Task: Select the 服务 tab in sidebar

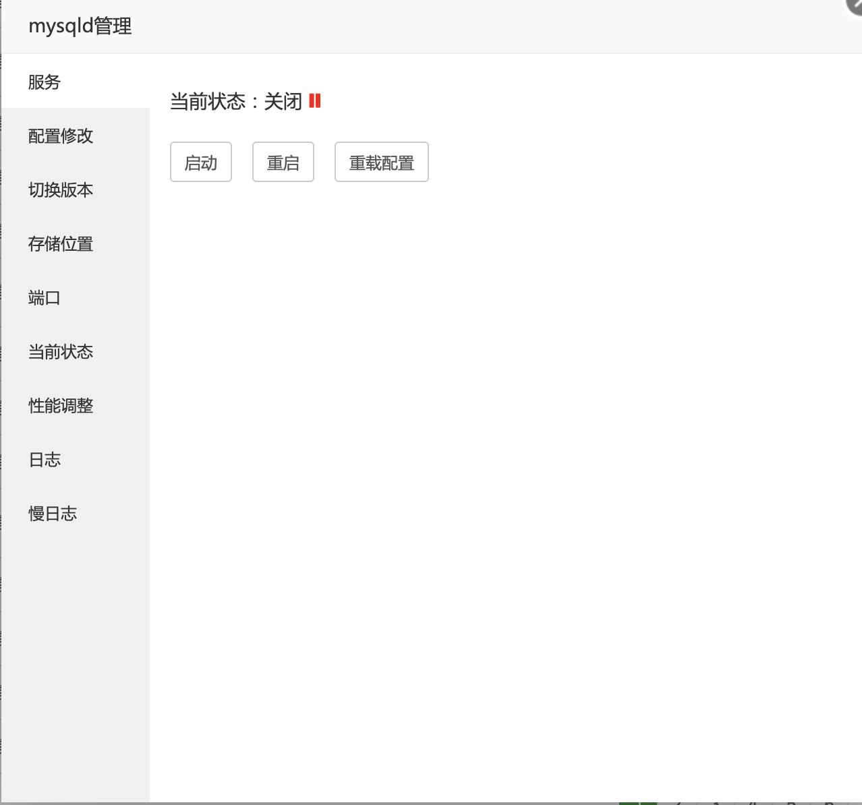Action: (x=76, y=82)
